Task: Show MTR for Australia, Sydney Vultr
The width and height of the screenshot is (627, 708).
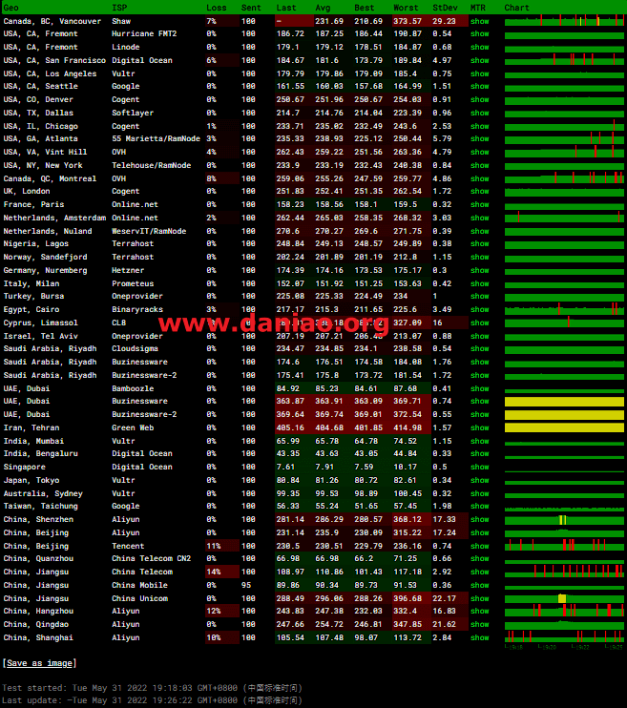Action: pyautogui.click(x=479, y=493)
